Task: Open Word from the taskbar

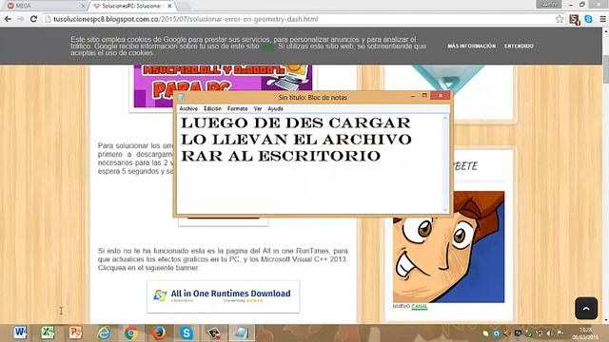Action: (20, 332)
